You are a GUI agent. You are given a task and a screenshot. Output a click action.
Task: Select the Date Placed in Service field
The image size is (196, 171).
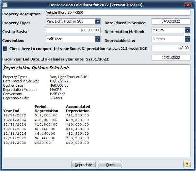click(171, 21)
